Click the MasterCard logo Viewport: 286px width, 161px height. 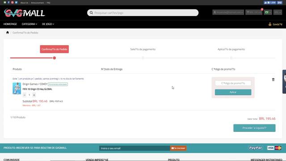[278, 148]
